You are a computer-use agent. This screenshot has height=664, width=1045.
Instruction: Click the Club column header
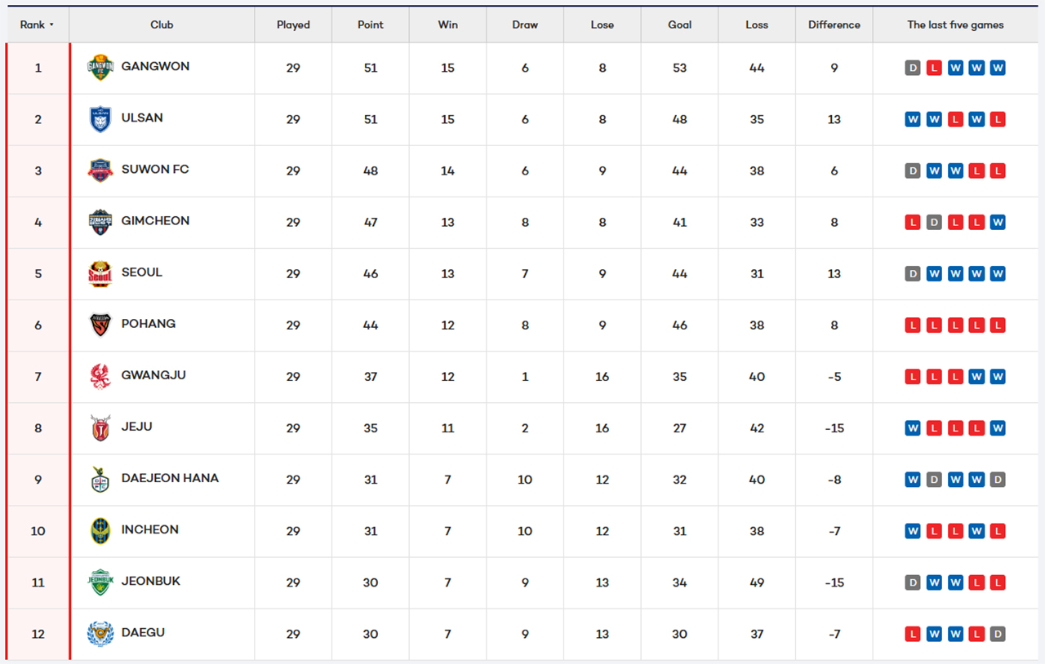[162, 25]
